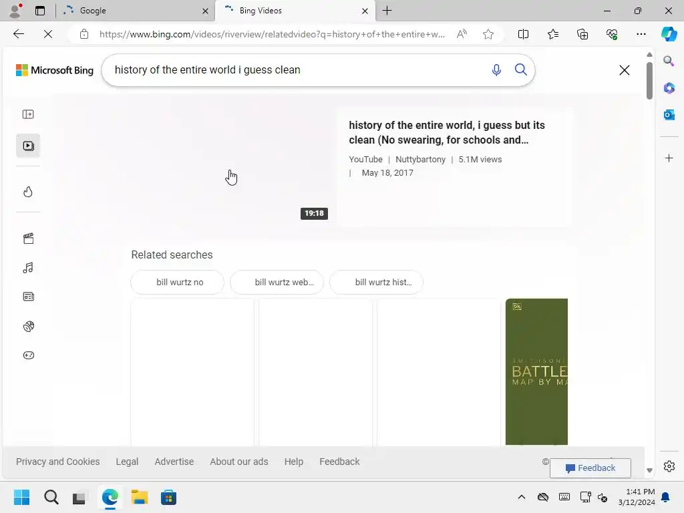Open the News sidebar icon
Image resolution: width=684 pixels, height=513 pixels.
(28, 297)
